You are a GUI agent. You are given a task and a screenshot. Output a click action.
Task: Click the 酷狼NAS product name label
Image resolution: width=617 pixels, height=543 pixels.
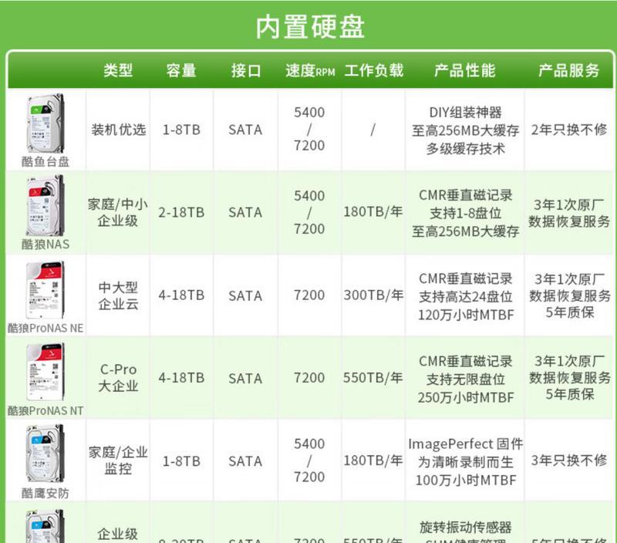(46, 245)
